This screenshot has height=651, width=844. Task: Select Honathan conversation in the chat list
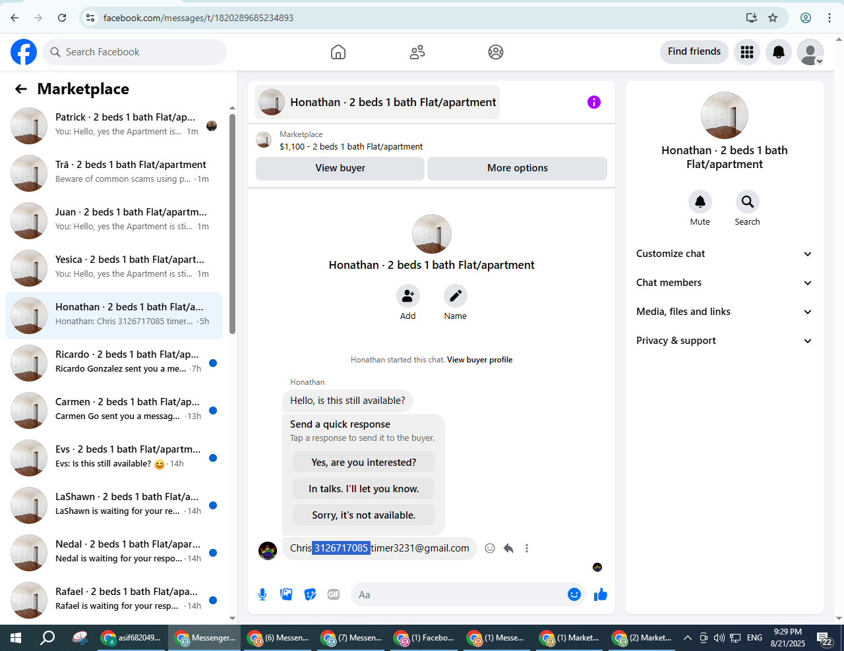point(114,316)
